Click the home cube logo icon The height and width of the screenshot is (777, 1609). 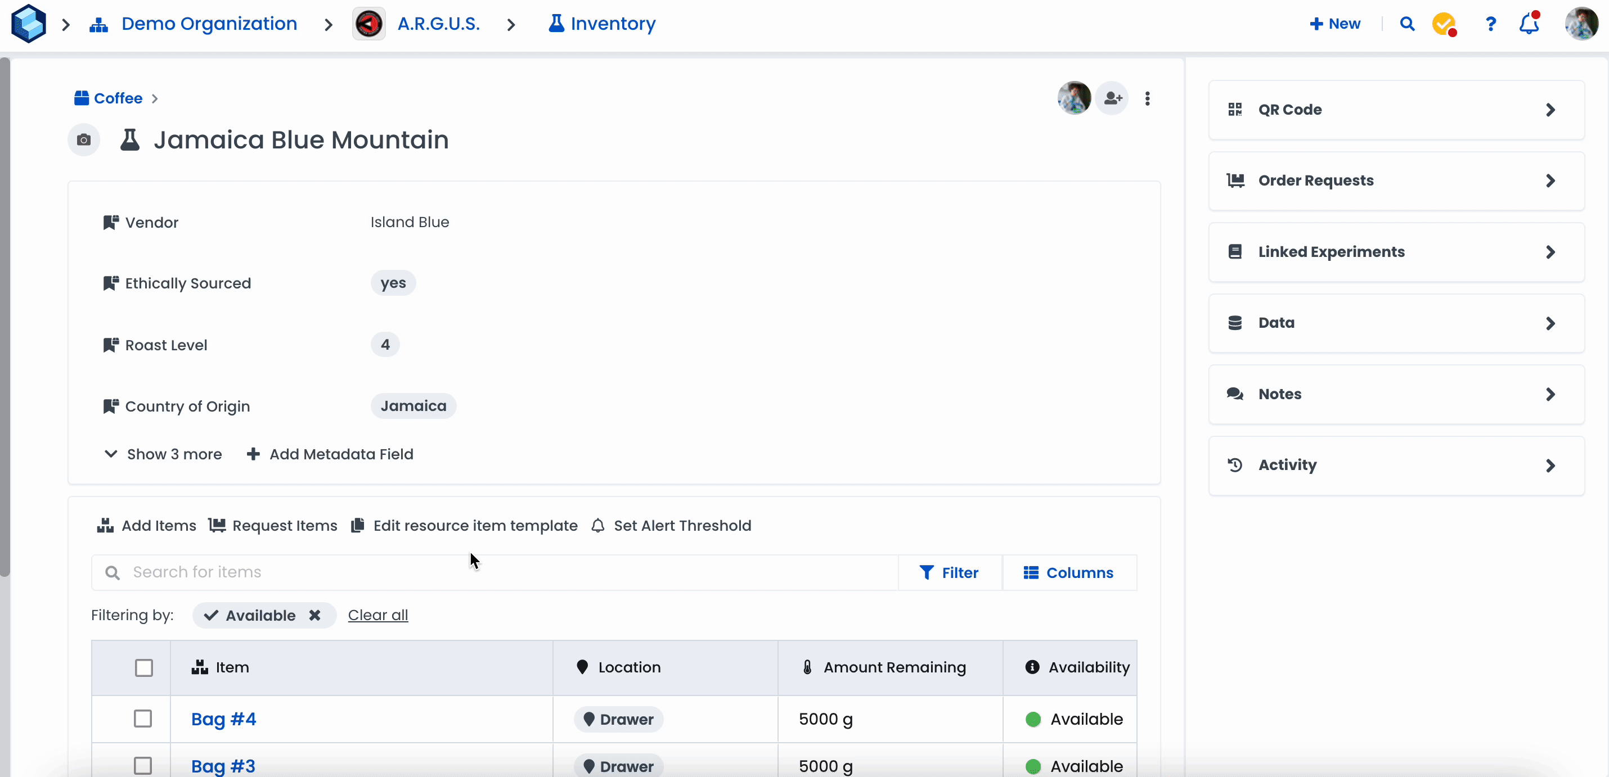click(29, 24)
